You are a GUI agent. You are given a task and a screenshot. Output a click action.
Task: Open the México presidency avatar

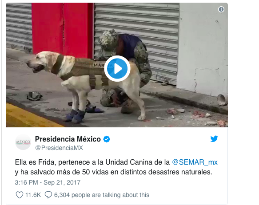point(23,142)
